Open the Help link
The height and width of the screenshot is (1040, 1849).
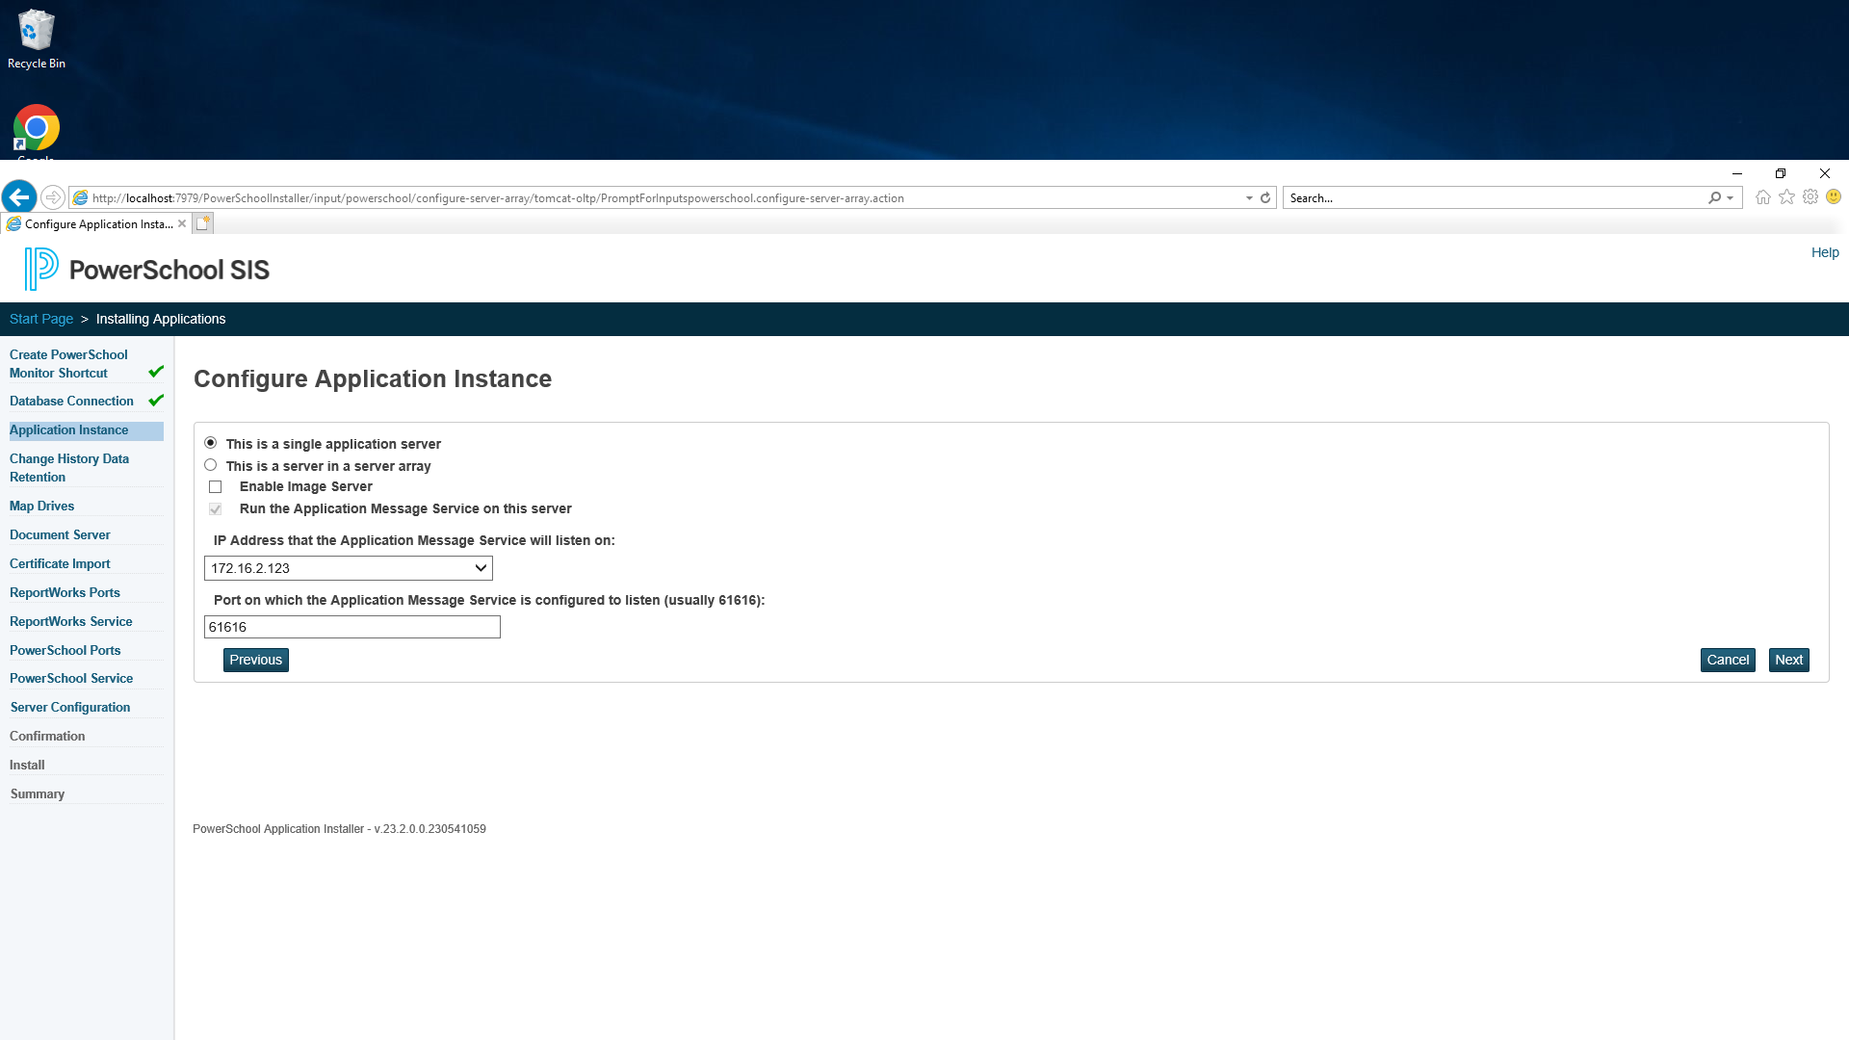point(1825,252)
